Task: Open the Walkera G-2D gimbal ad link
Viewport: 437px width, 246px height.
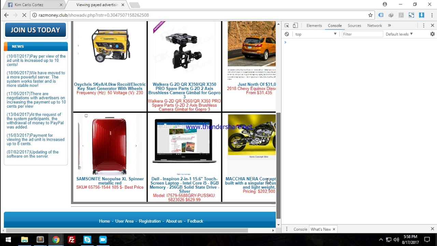Action: [x=184, y=91]
